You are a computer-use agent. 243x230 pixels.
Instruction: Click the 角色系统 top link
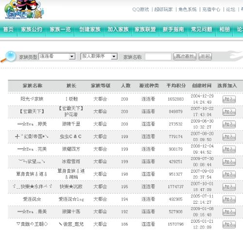[x=187, y=9]
